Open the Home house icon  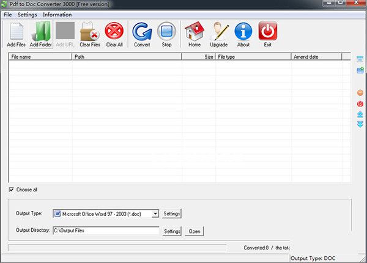195,31
